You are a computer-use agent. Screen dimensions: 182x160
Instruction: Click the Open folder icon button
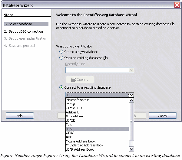pyautogui.click(x=80, y=80)
